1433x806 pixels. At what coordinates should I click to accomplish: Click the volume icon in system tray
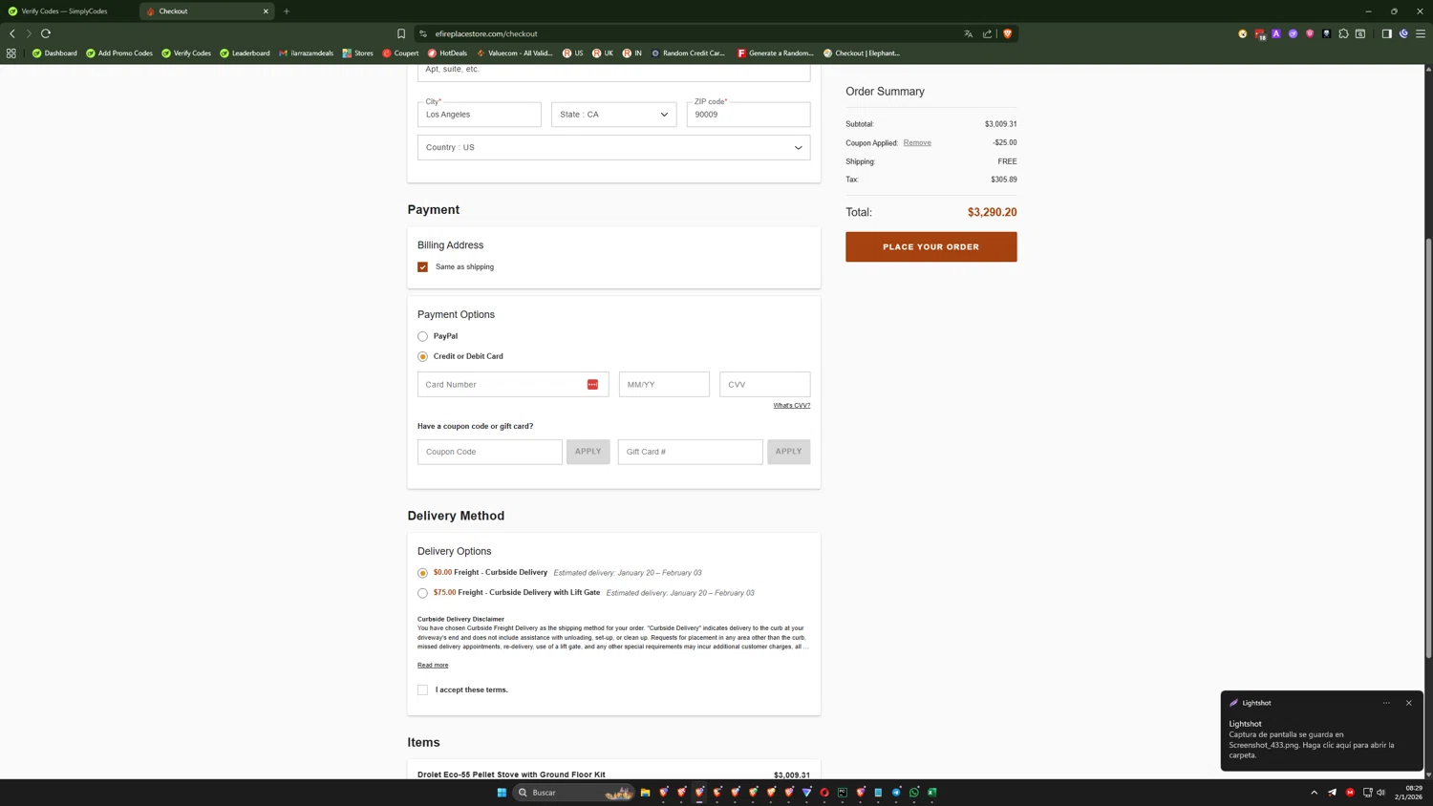tap(1380, 792)
